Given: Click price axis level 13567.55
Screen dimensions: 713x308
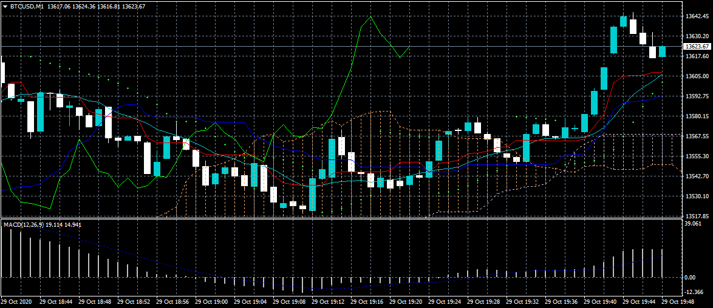Looking at the screenshot, I should click(x=697, y=136).
